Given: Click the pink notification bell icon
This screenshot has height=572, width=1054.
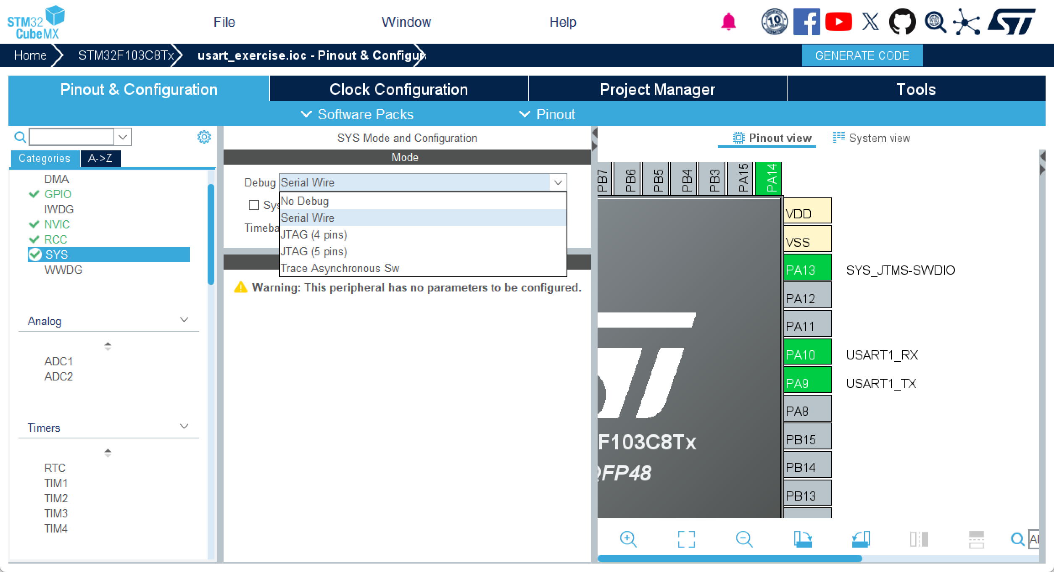Looking at the screenshot, I should (x=728, y=22).
